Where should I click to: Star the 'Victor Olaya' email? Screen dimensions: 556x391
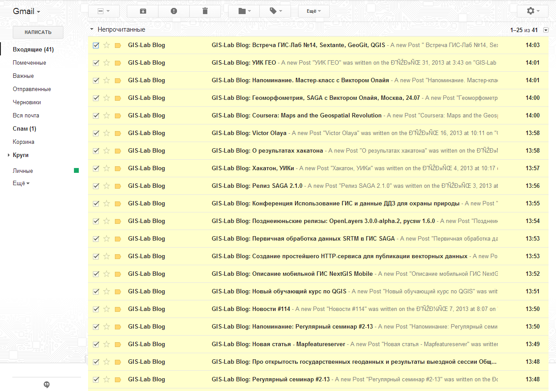click(x=107, y=133)
